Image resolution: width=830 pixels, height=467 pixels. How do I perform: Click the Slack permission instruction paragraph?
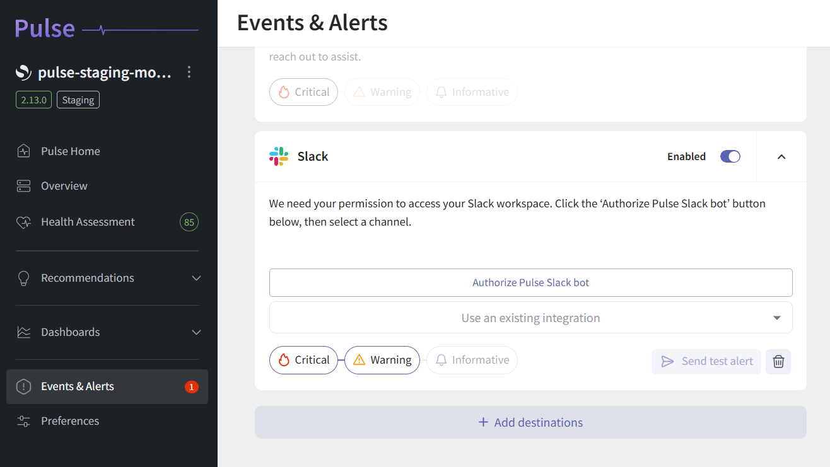point(517,213)
